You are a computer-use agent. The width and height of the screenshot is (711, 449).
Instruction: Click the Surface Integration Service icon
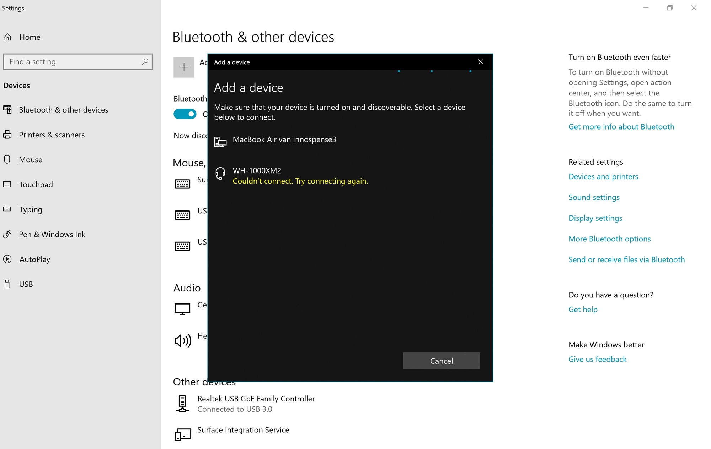click(183, 434)
